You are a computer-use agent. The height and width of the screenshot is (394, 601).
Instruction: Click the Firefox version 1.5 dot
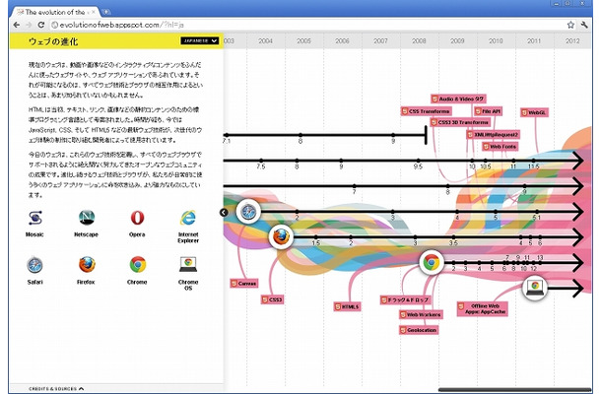pyautogui.click(x=315, y=237)
